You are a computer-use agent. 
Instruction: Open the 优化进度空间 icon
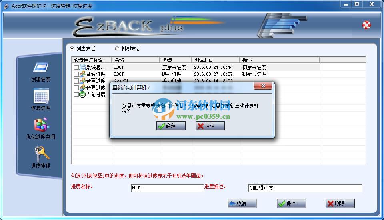41,125
